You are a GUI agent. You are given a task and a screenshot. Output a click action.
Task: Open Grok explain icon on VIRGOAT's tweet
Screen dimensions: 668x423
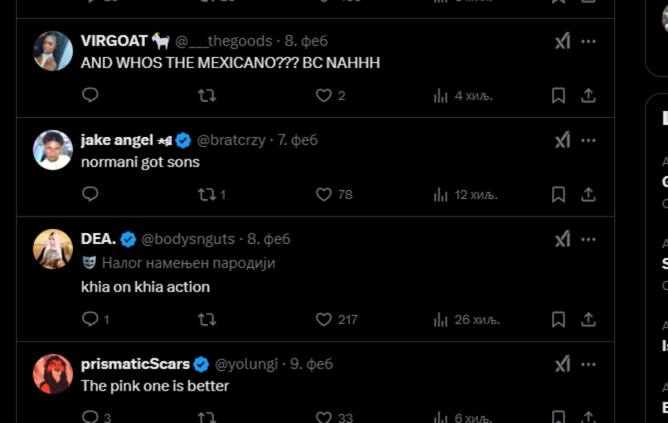(562, 41)
